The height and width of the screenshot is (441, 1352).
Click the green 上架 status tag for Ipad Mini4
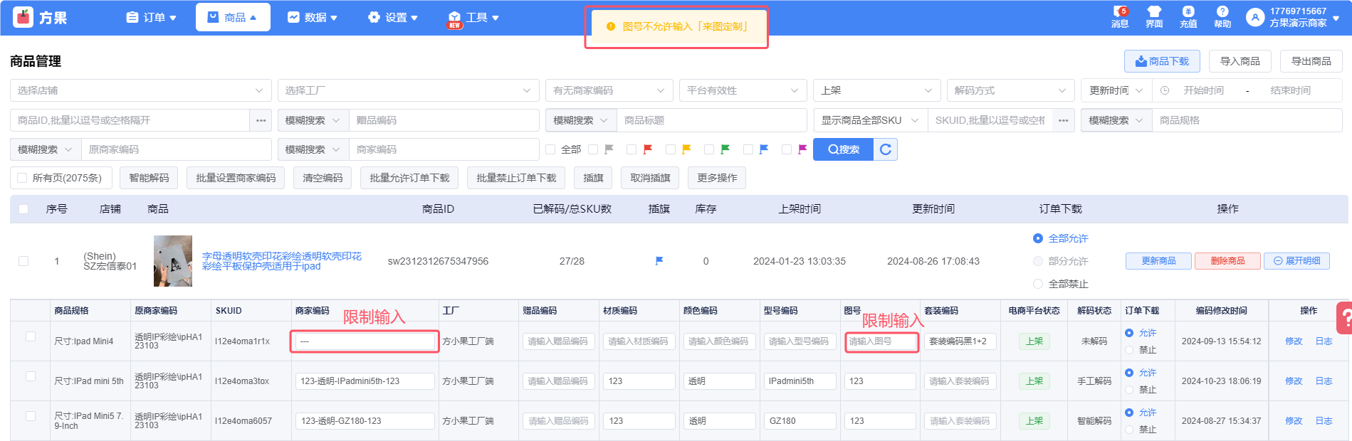point(1034,341)
